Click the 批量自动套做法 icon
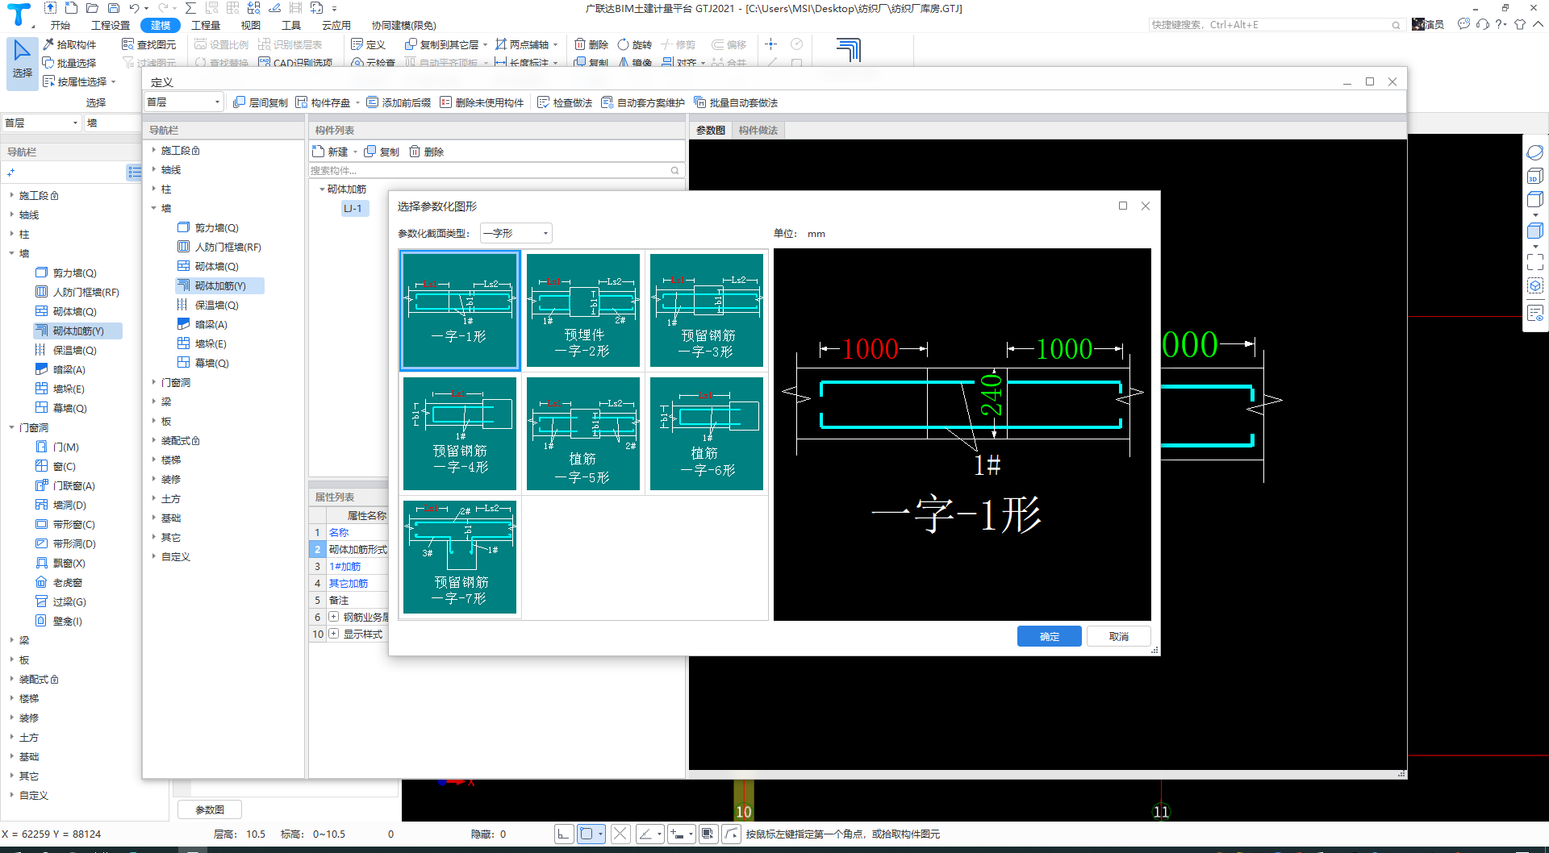Viewport: 1549px width, 853px height. click(x=699, y=102)
